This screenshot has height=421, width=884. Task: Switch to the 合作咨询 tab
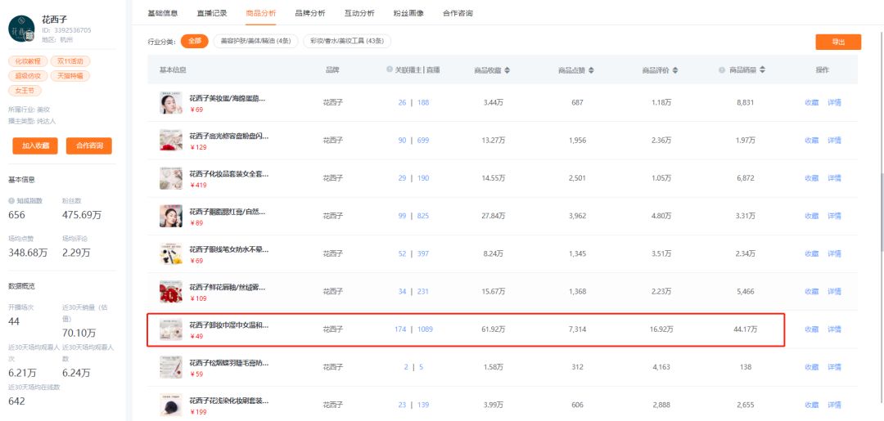tap(458, 13)
